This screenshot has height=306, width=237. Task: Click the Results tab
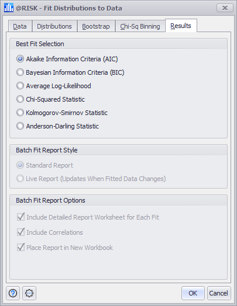[x=181, y=26]
